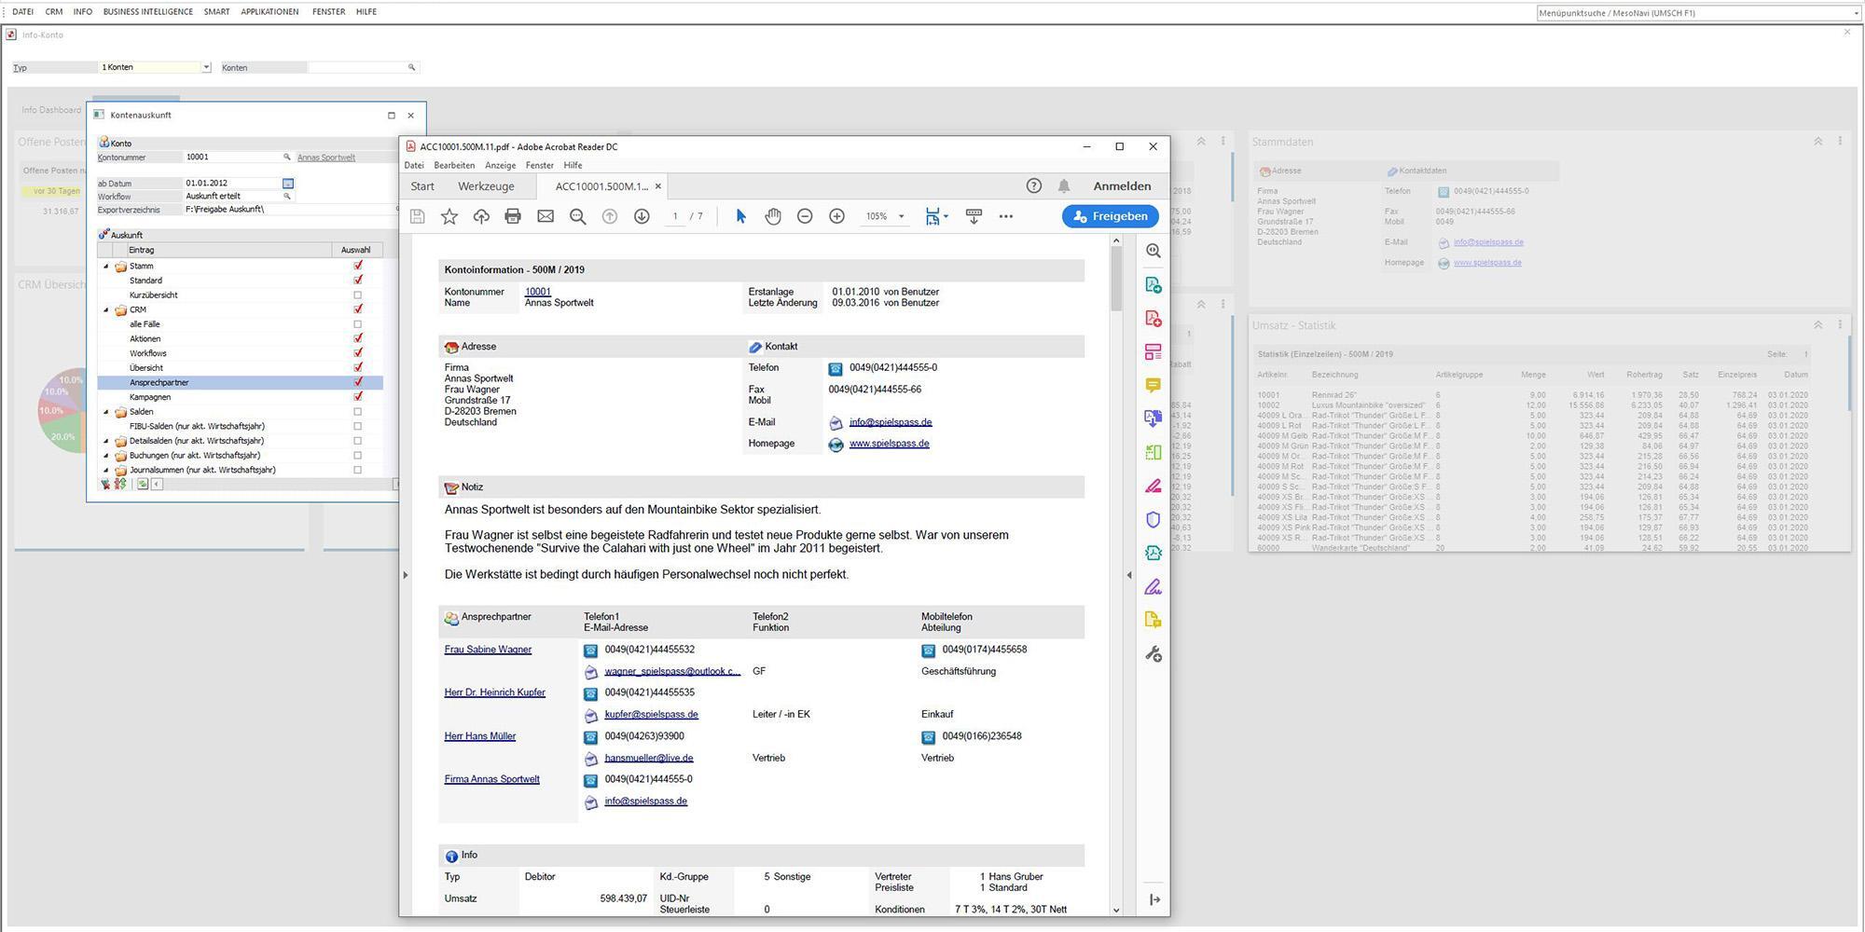The image size is (1865, 932).
Task: Switch to the Start tab in Acrobat
Action: click(422, 186)
